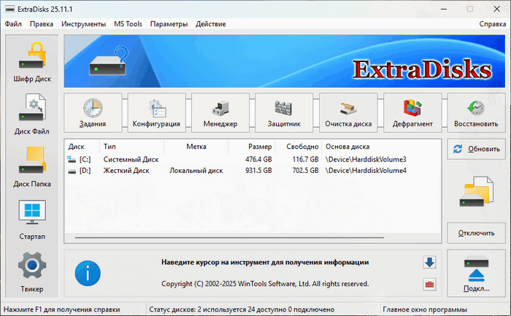Close the ExtraDisks window
Screen dimensions: 511x316
[x=496, y=9]
